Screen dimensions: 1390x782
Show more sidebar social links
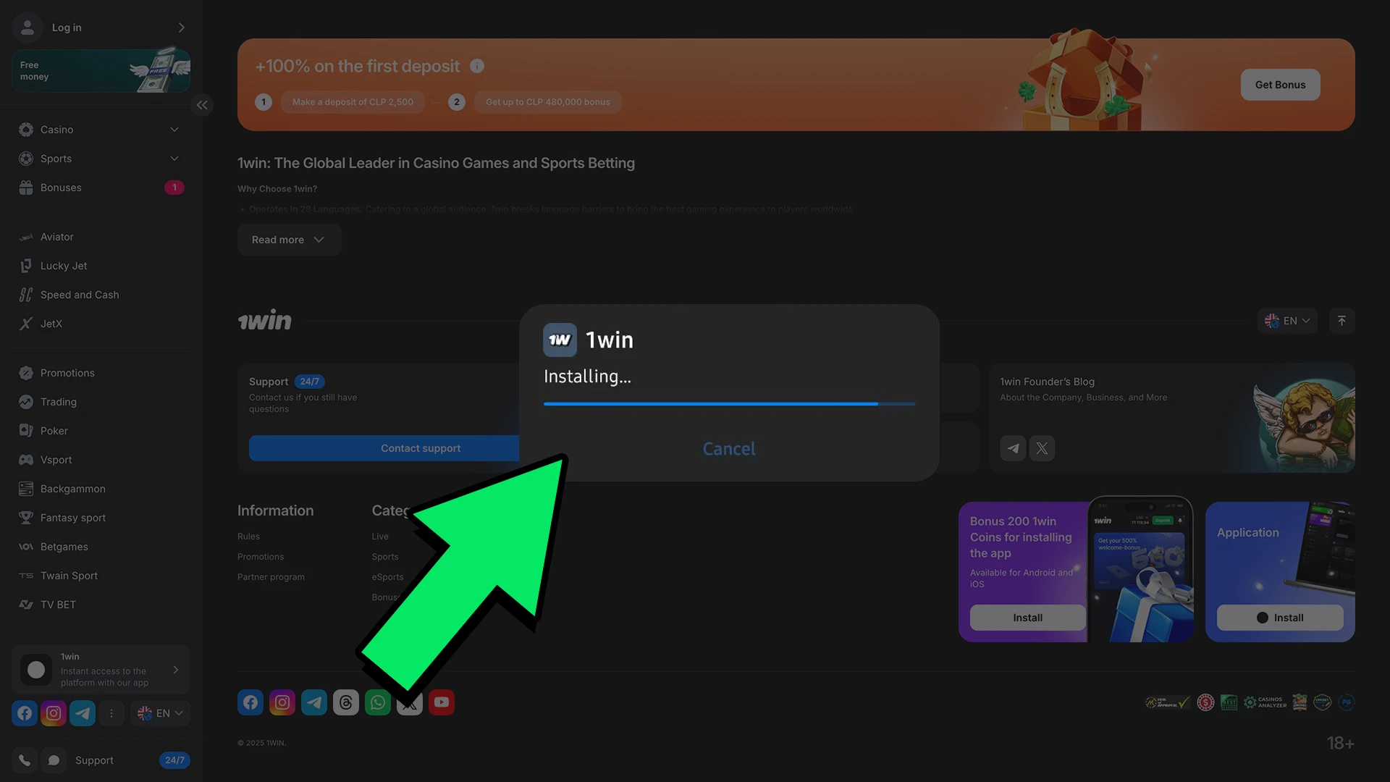point(111,713)
